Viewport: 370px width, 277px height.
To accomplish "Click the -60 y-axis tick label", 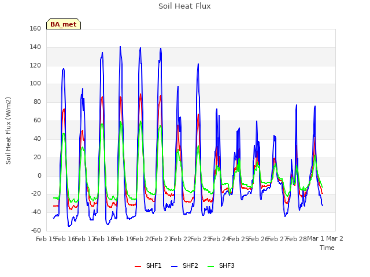I will tap(36, 230).
